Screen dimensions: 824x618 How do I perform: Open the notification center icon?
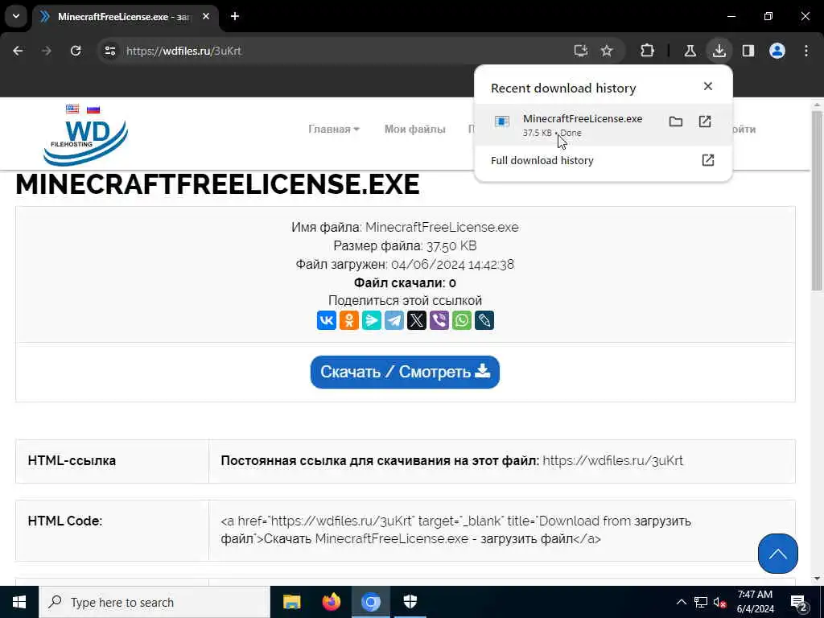pyautogui.click(x=798, y=602)
